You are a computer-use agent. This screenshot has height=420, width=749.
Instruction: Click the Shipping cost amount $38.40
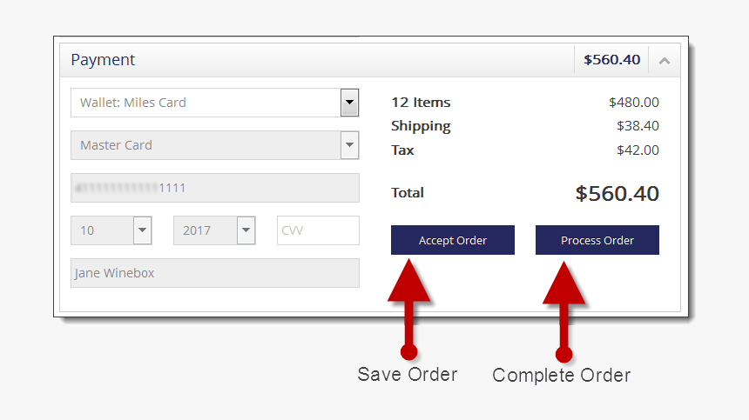click(x=638, y=126)
